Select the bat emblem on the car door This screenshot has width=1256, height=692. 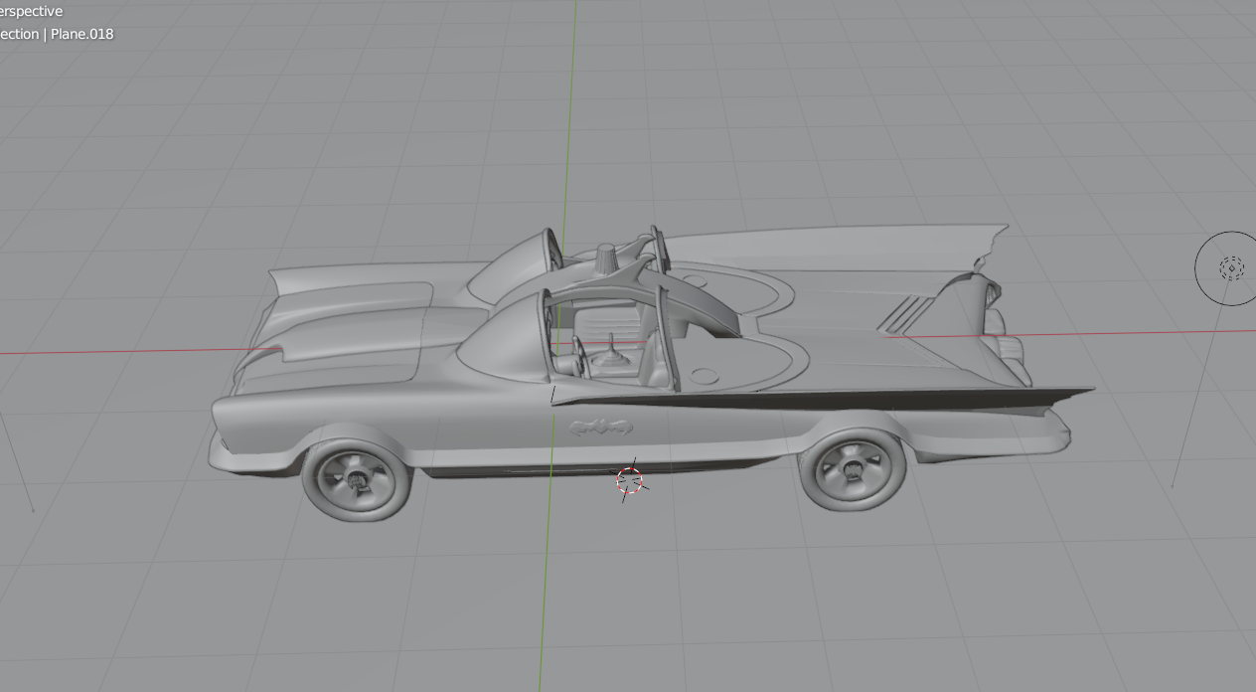point(600,428)
